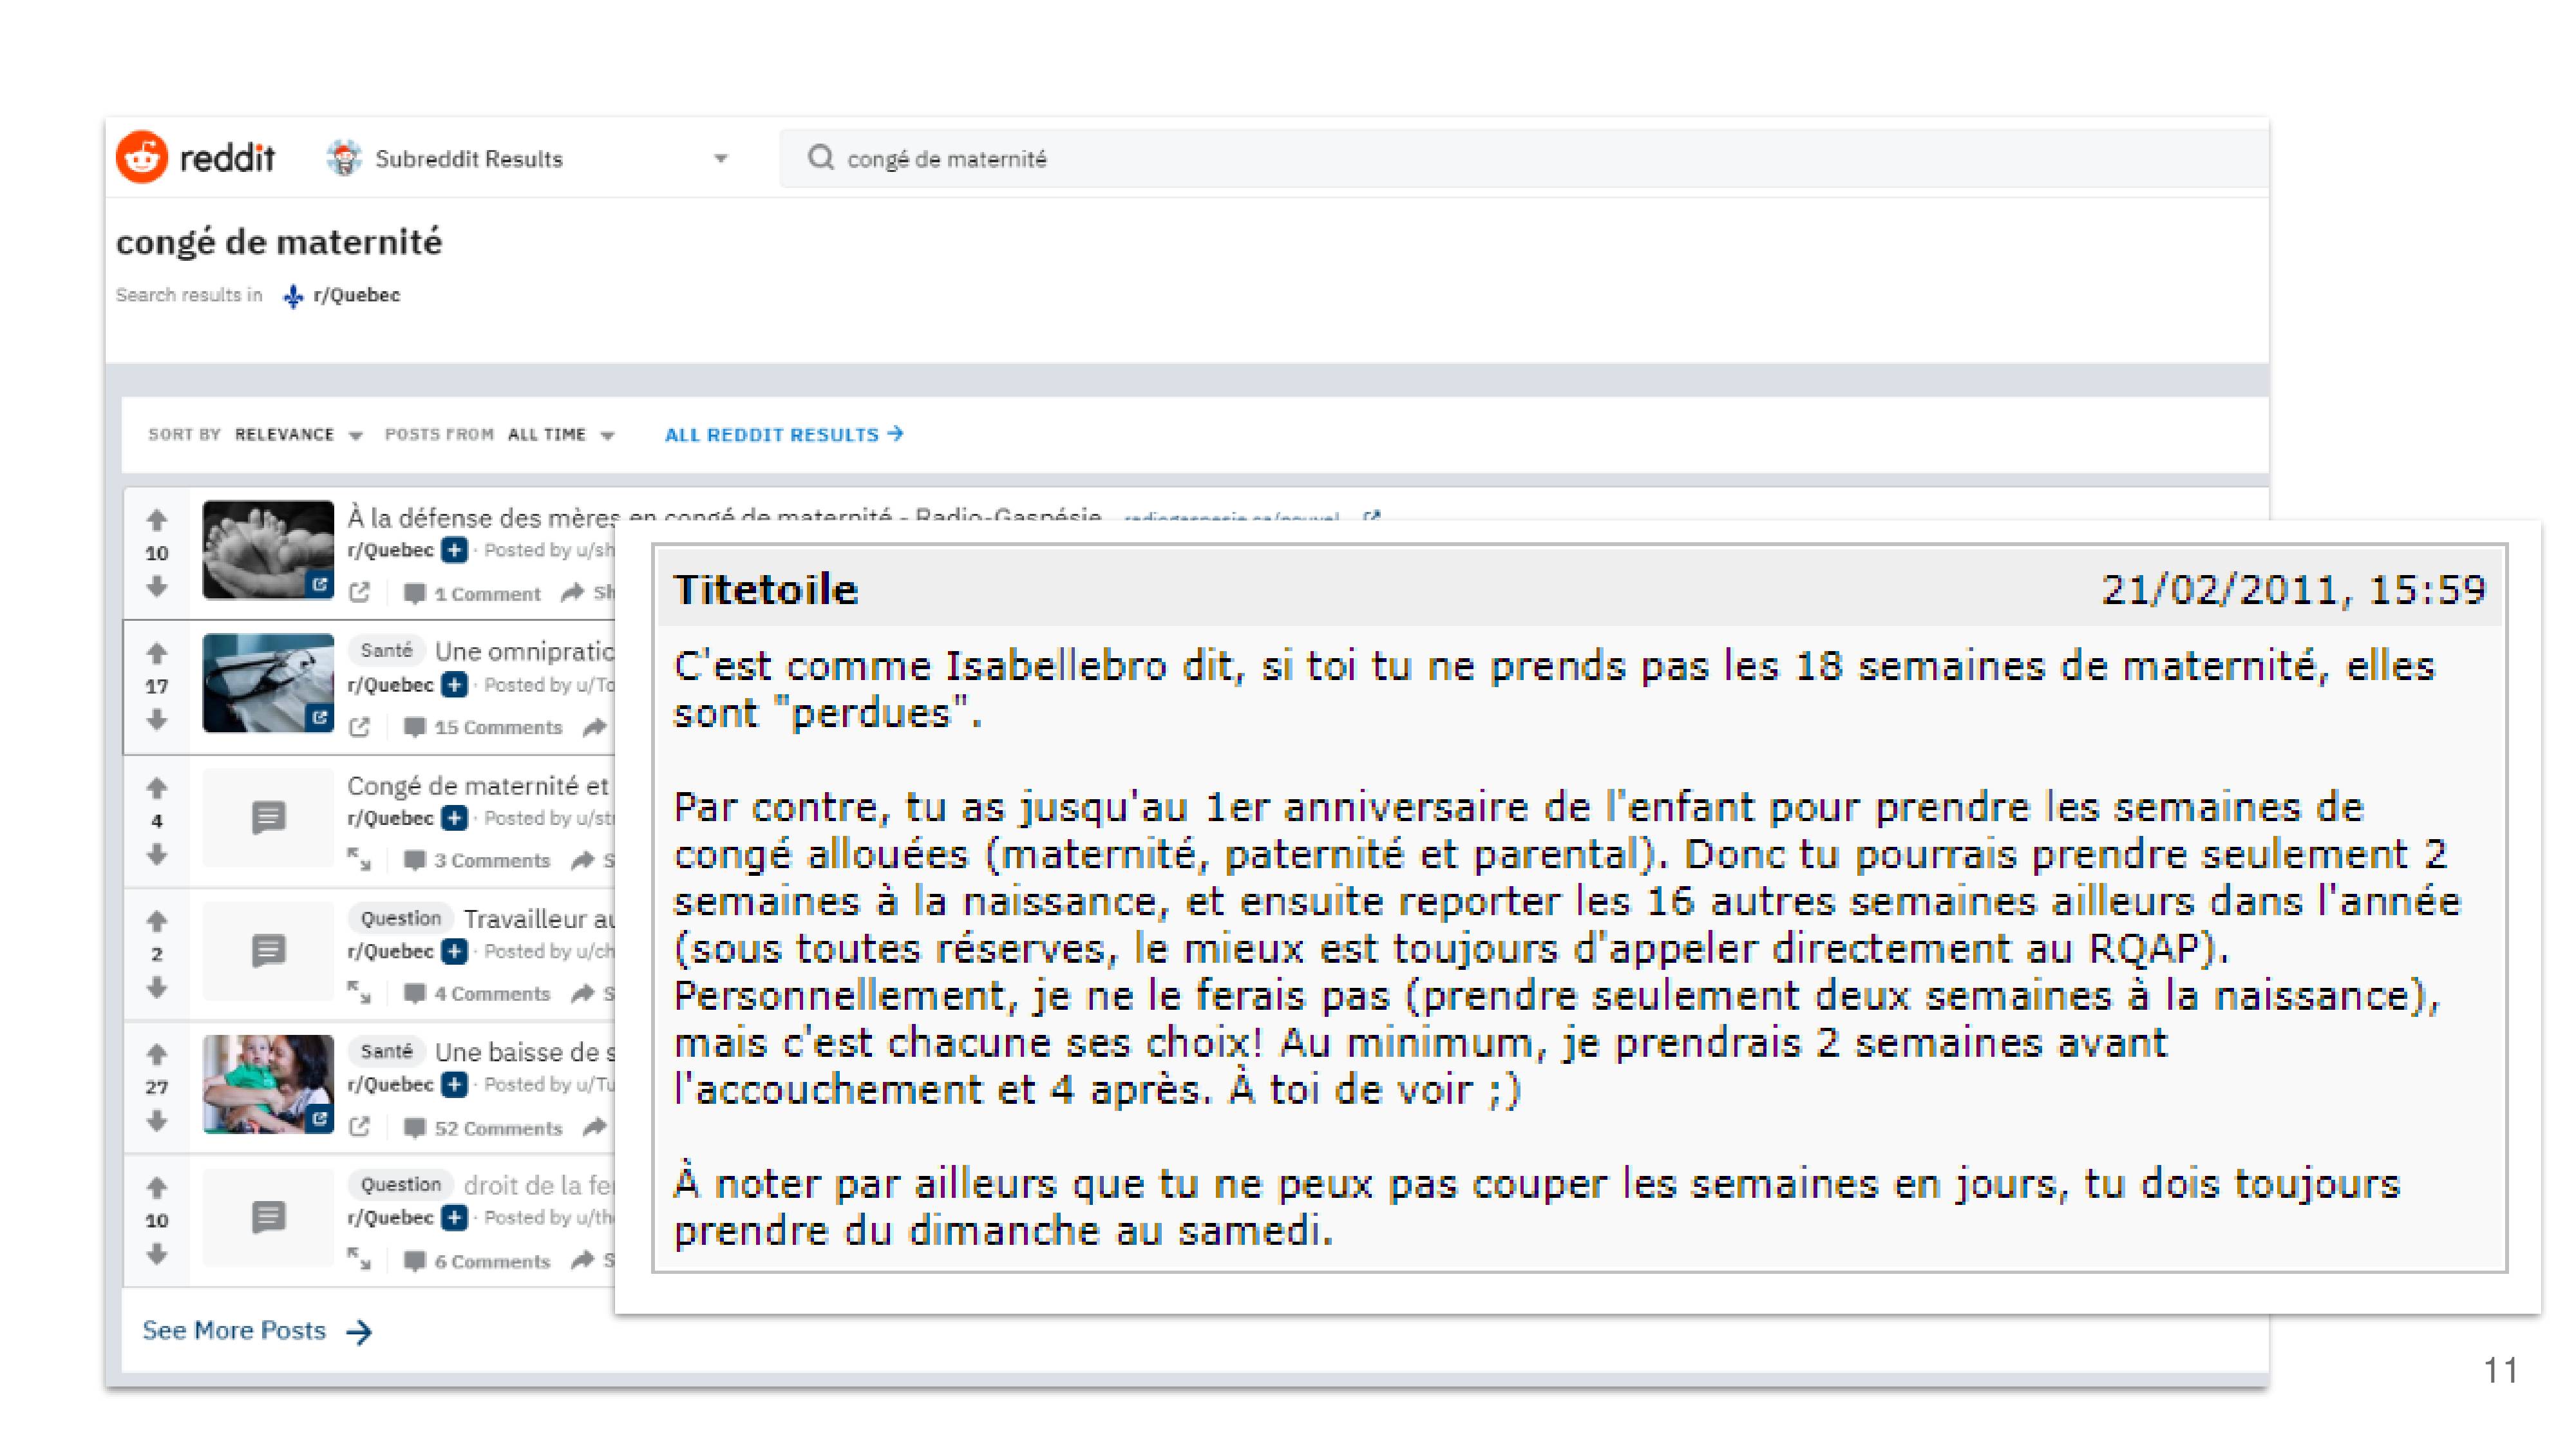Open the mother and baby thumbnail

tap(268, 1084)
